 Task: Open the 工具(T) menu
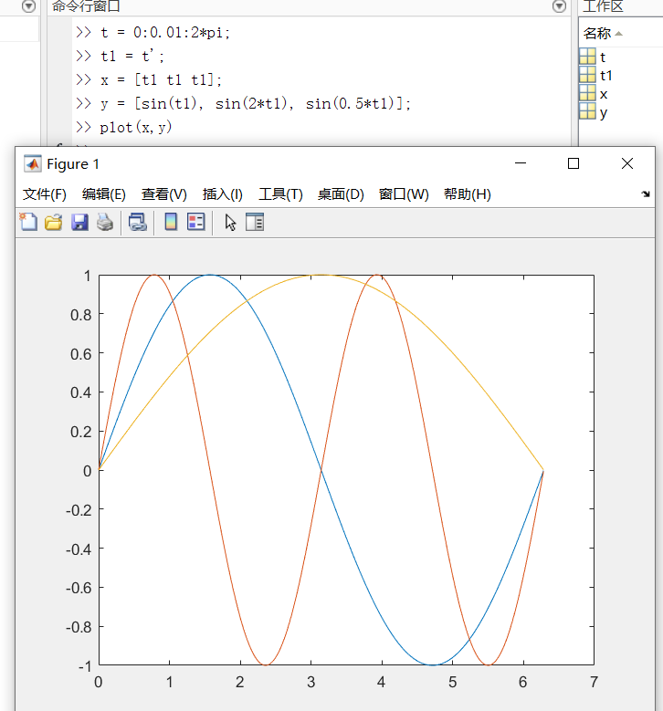280,194
